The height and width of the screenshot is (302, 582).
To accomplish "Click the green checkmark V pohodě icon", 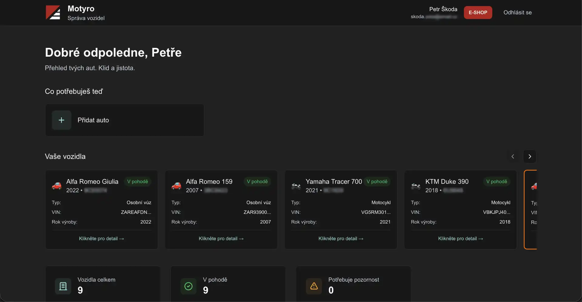I will pos(189,286).
